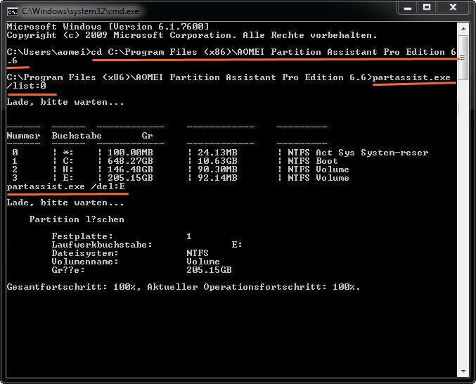476x384 pixels.
Task: Click the Gr column header
Action: pos(147,136)
